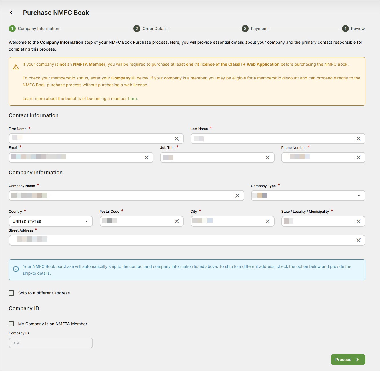This screenshot has width=380, height=371.
Task: Enable My Company is an NMFTA Member
Action: [11, 324]
